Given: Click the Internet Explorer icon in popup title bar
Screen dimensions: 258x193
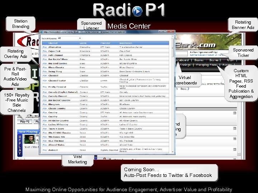Looking at the screenshot, I should 42,32.
